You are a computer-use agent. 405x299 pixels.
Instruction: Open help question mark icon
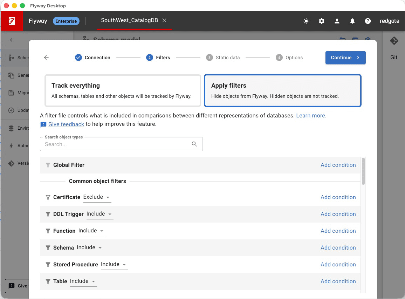coord(368,21)
